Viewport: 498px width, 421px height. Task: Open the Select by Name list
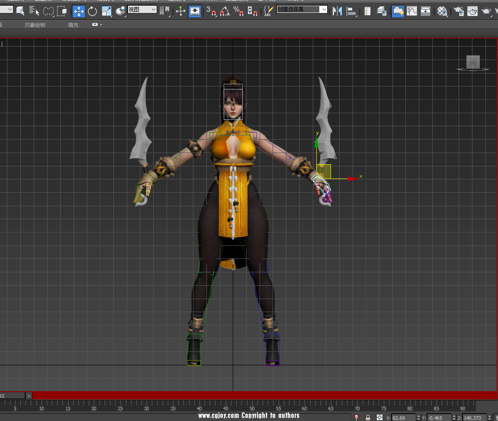[x=34, y=11]
